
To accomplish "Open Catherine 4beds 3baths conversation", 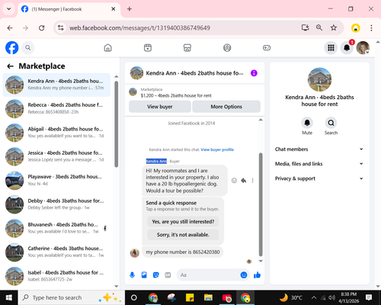I will click(x=56, y=252).
